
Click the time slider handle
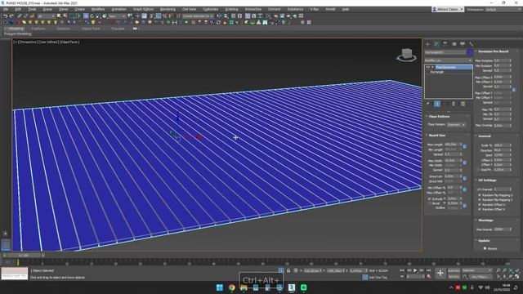[24, 256]
